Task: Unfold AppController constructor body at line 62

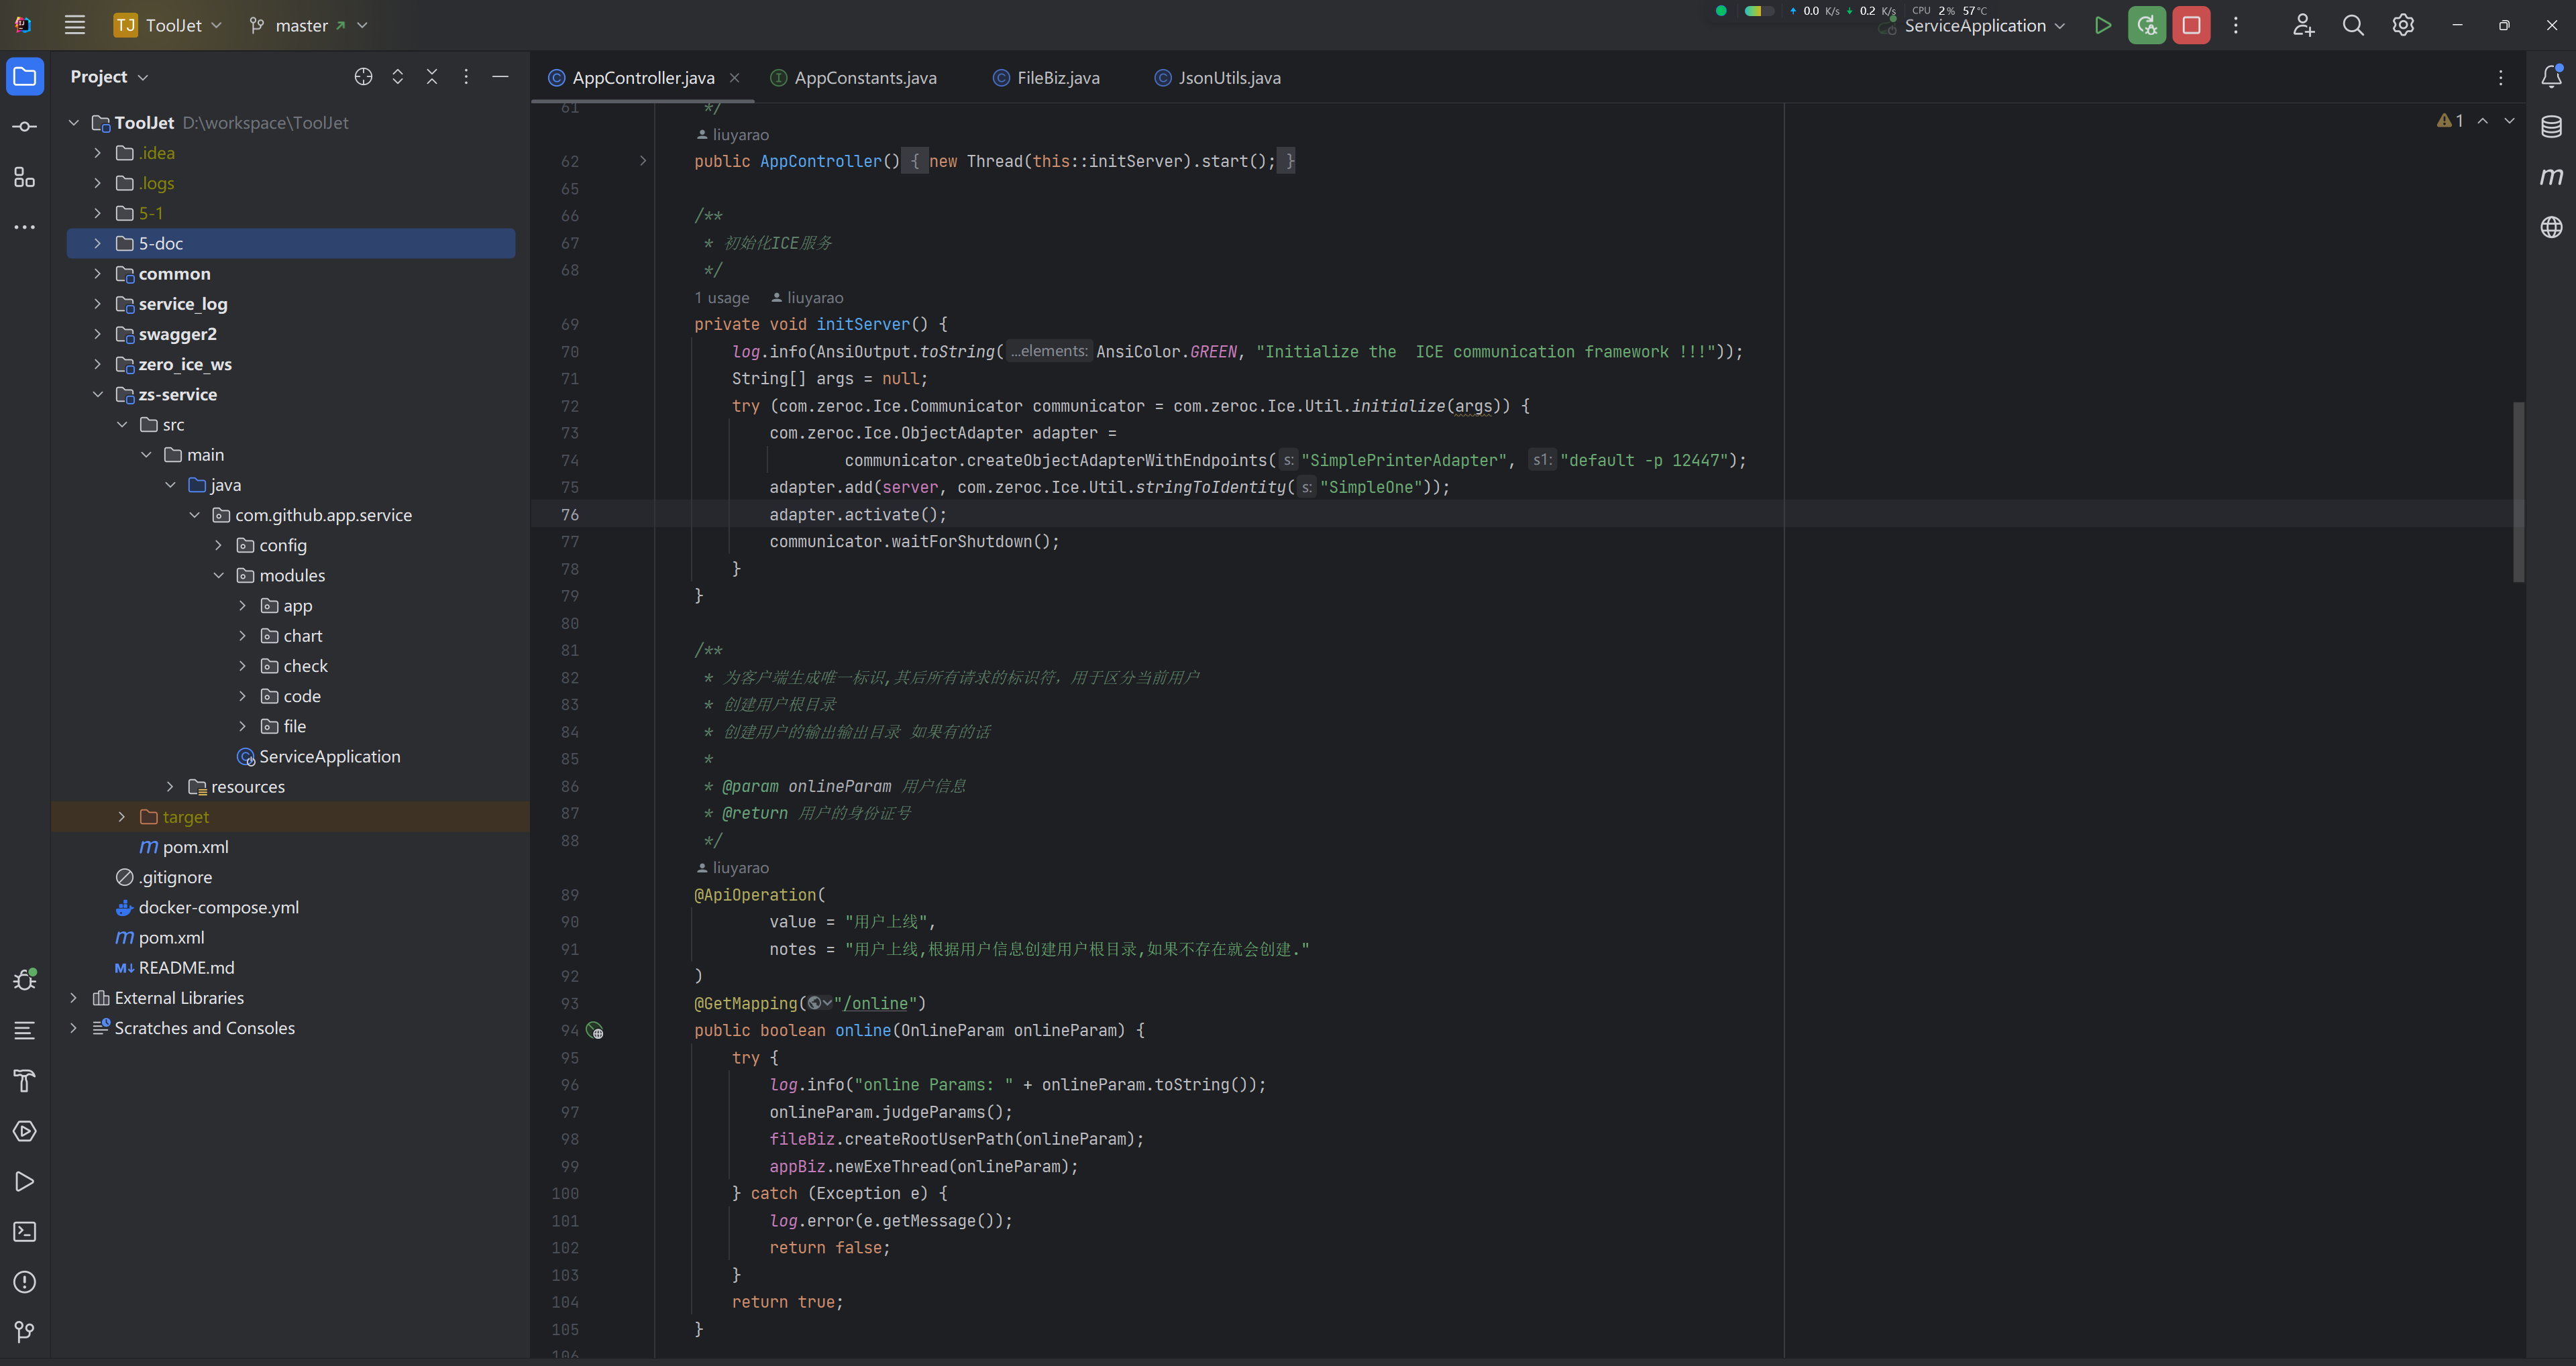Action: [x=643, y=161]
